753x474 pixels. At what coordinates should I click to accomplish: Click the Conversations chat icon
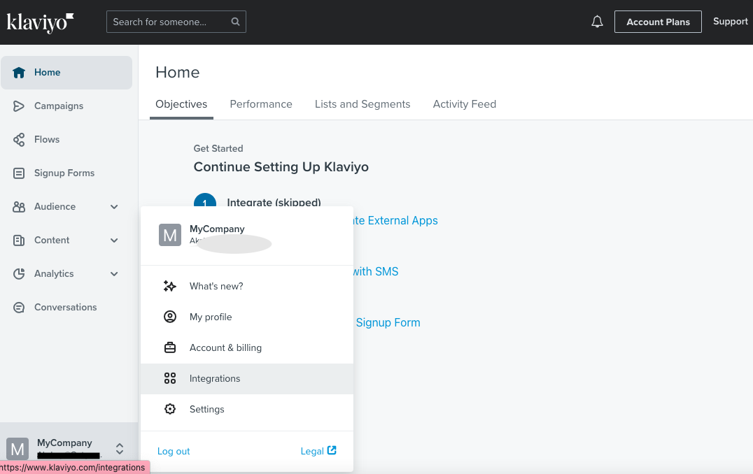click(19, 308)
